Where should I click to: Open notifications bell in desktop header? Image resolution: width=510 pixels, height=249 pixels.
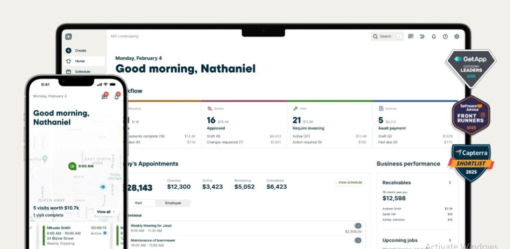pyautogui.click(x=433, y=36)
